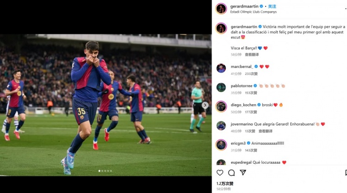Save post with the bookmark icon

[345, 173]
